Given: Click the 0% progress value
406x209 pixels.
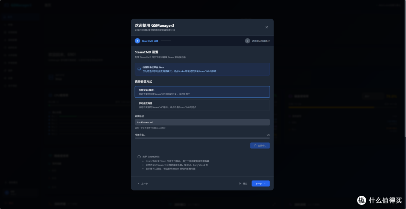Looking at the screenshot, I should pos(268,135).
